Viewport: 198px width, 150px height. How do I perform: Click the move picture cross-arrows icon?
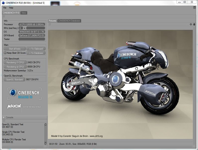point(191,24)
